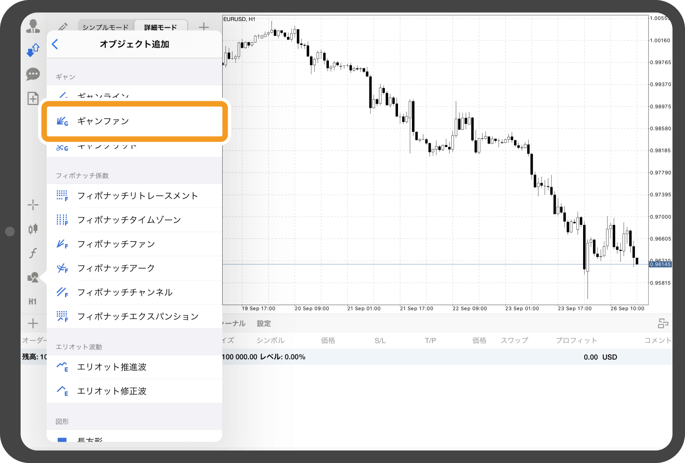Image resolution: width=685 pixels, height=463 pixels.
Task: Click the Fibonacci Retracement grid icon
Action: coord(62,196)
